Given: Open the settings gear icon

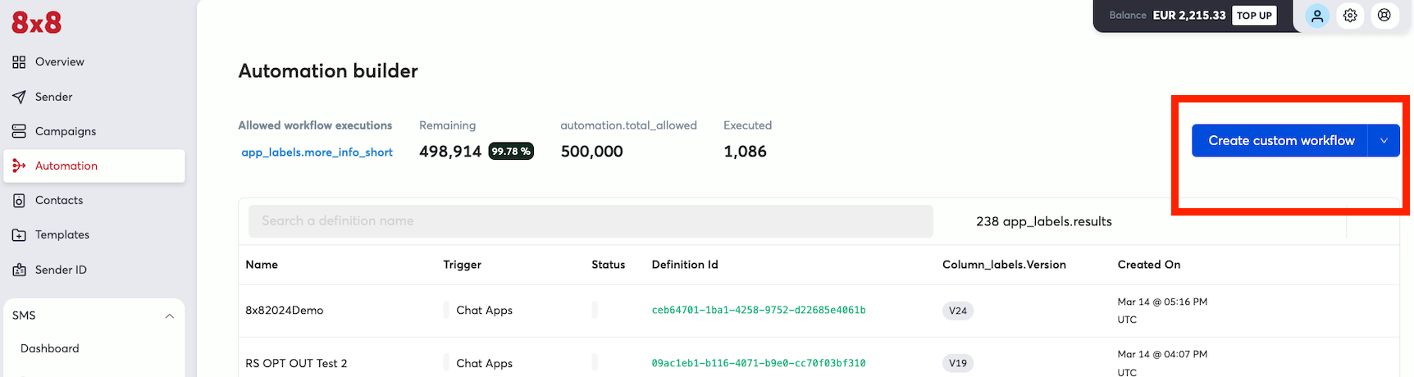Looking at the screenshot, I should click(1350, 16).
